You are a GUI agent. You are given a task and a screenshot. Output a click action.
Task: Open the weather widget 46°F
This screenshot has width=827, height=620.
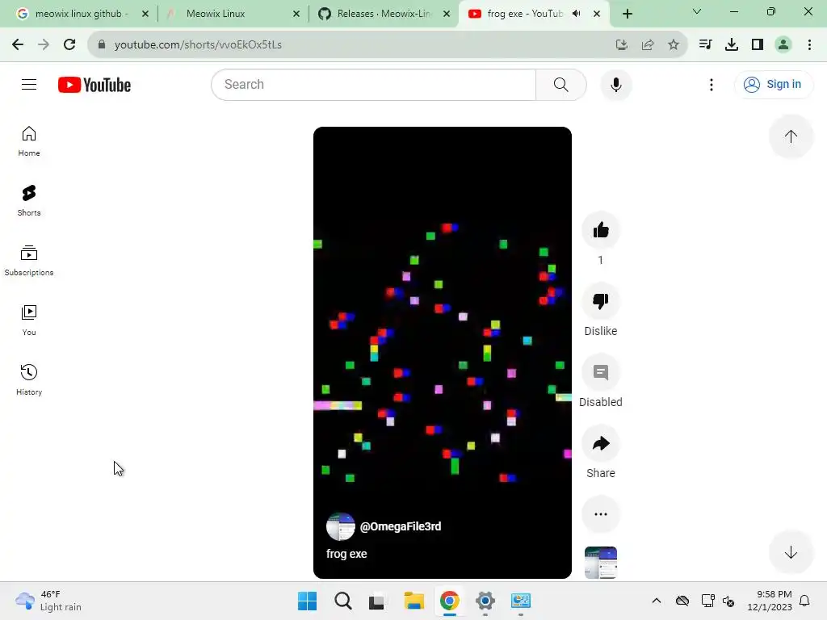[48, 601]
